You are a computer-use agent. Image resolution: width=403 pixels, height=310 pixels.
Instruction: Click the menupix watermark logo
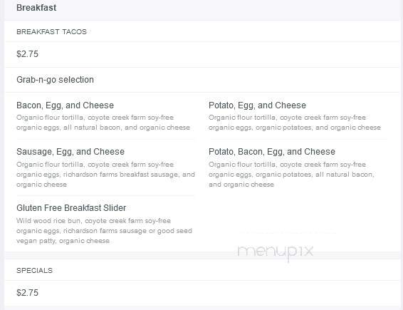tap(276, 252)
